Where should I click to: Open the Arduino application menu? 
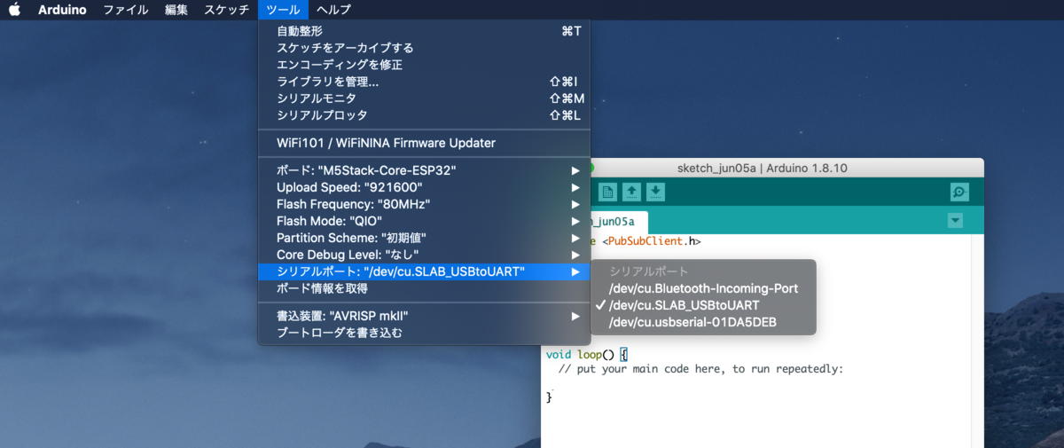coord(62,10)
